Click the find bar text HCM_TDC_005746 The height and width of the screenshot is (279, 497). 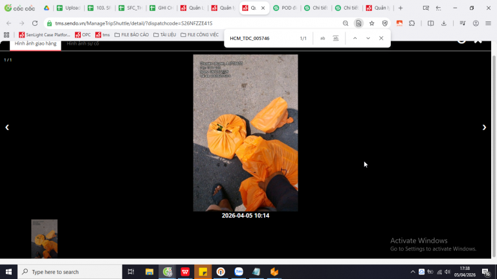249,38
